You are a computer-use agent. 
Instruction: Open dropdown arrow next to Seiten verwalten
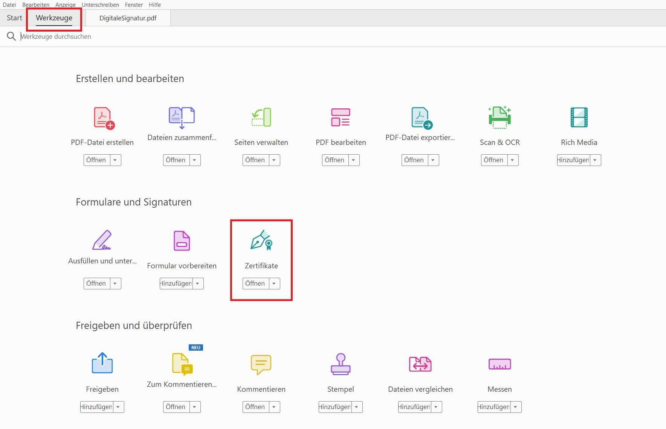274,160
